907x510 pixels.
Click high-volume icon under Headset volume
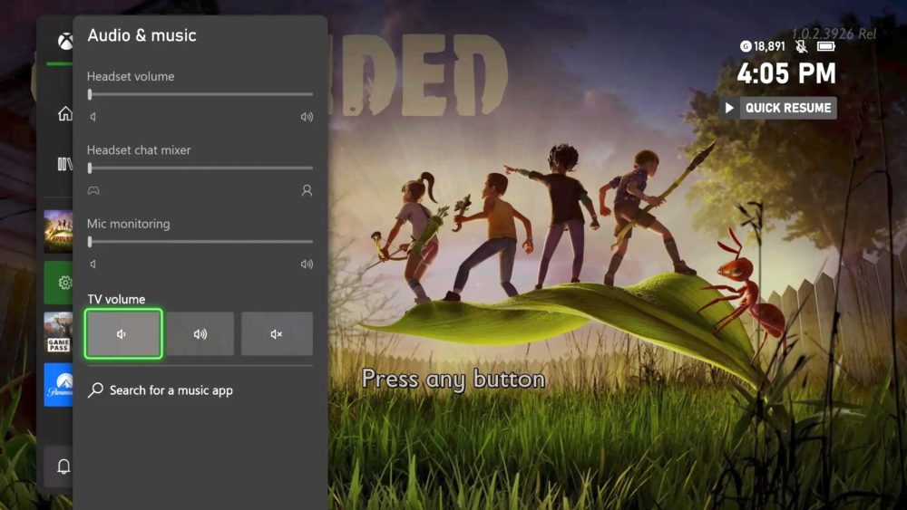[307, 117]
